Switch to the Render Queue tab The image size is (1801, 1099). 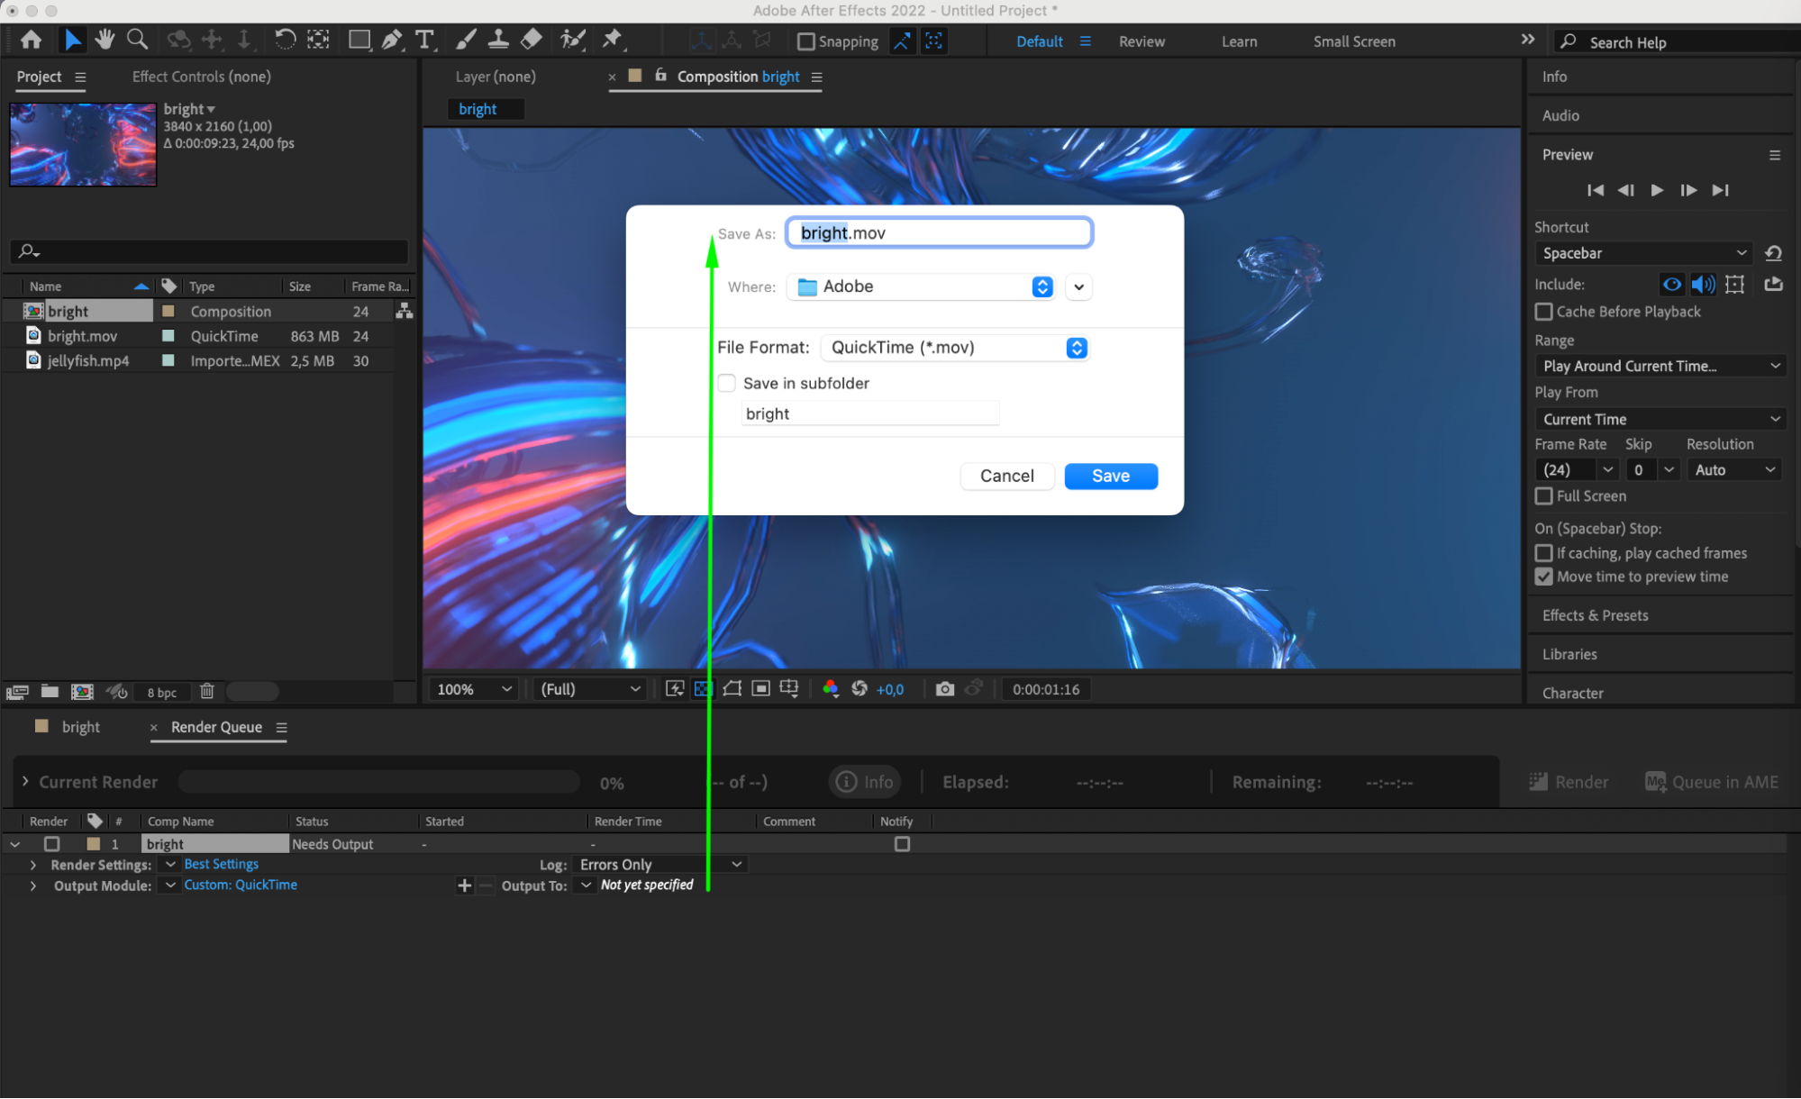216,727
